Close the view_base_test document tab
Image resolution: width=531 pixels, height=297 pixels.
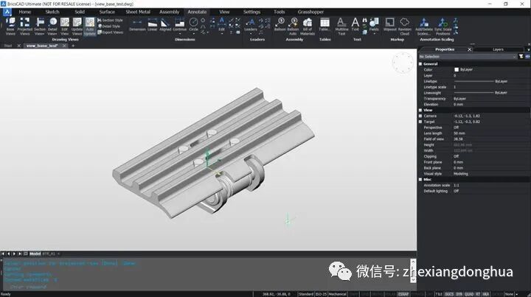coord(64,46)
